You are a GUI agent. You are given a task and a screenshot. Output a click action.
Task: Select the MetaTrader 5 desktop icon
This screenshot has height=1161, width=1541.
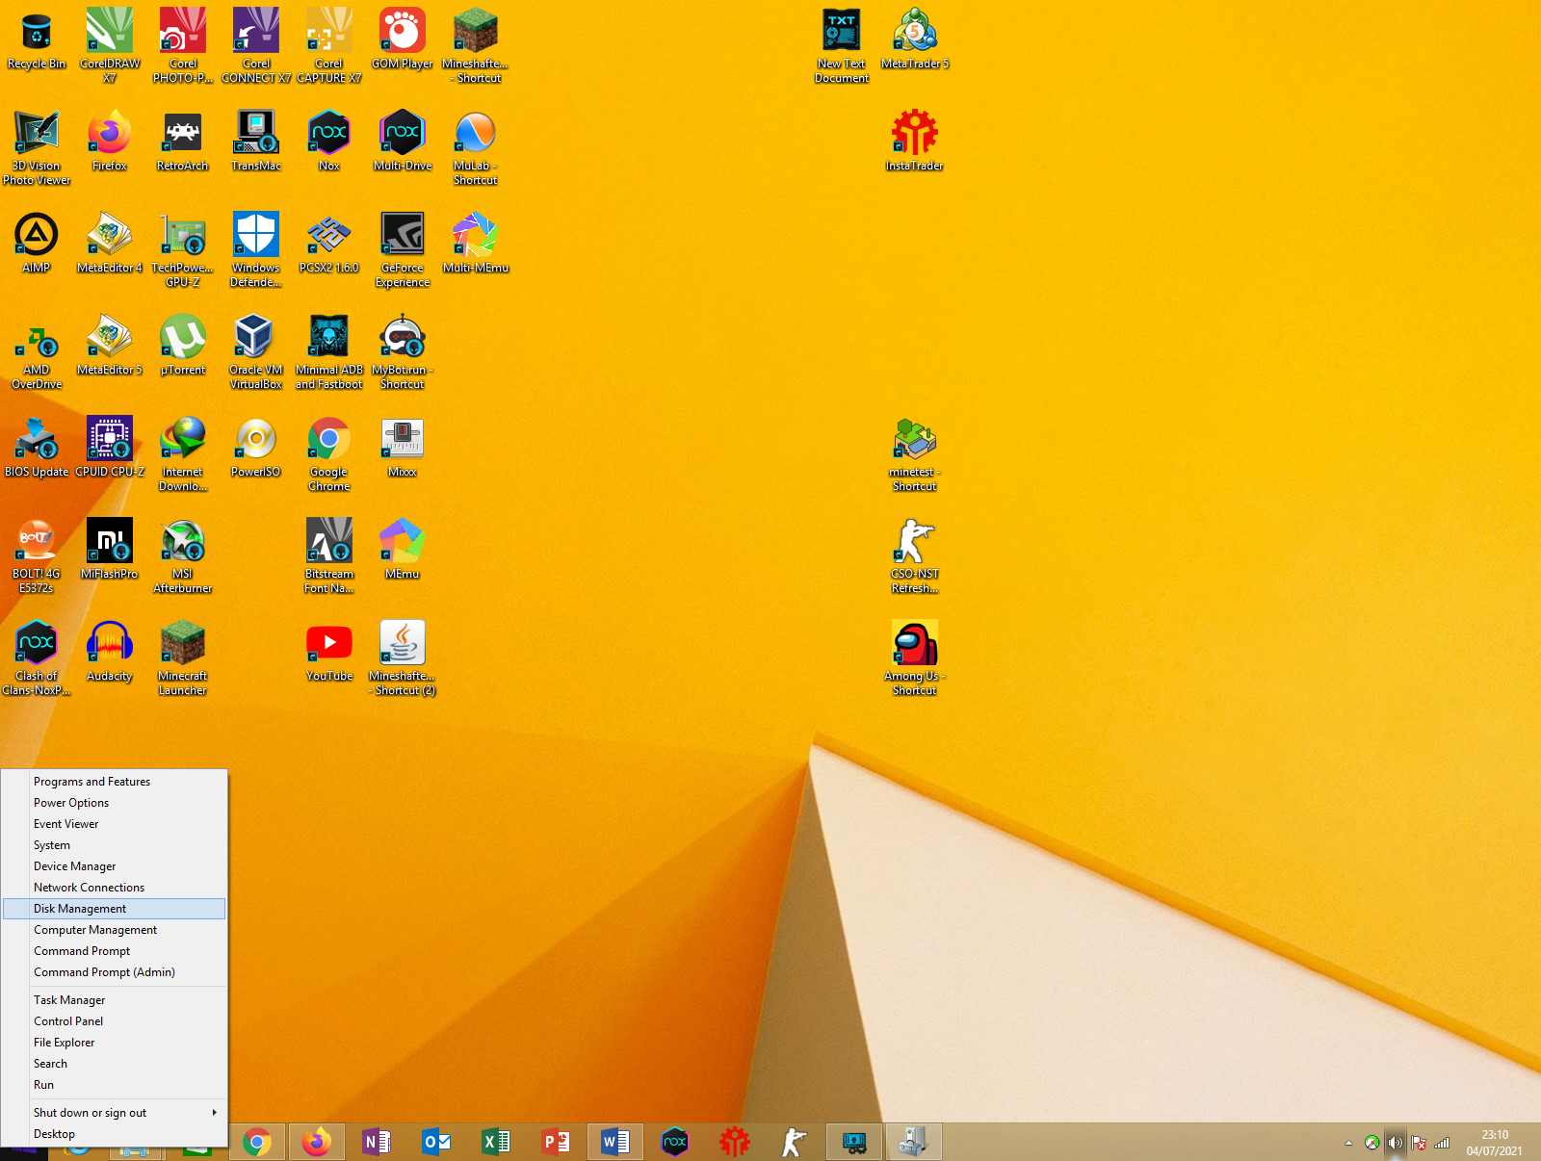[915, 39]
